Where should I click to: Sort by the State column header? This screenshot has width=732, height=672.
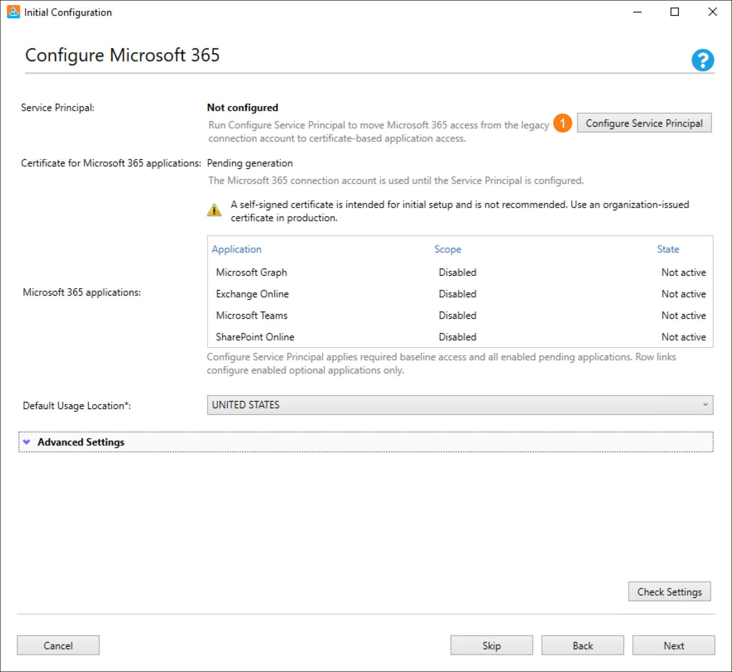[668, 249]
